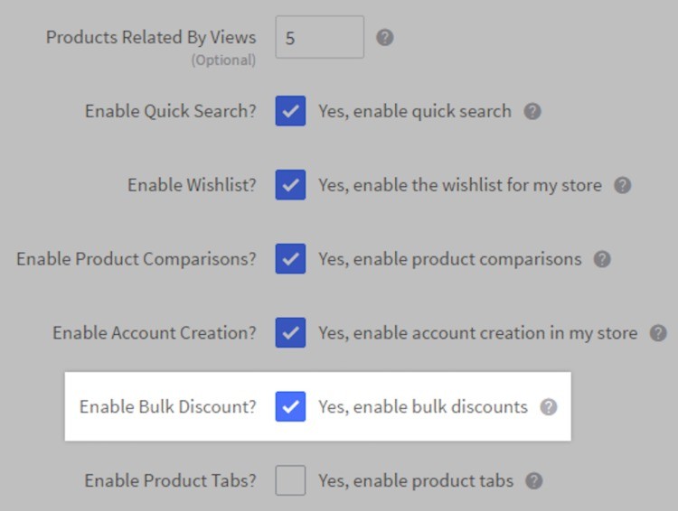Image resolution: width=678 pixels, height=511 pixels.
Task: View help icon for bulk discounts
Action: tap(549, 407)
